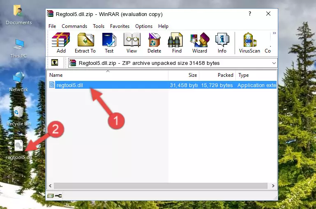Viewport: 316px width, 209px height.
Task: Open the Options menu
Action: [144, 26]
